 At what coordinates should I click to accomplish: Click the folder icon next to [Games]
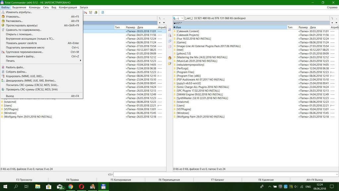[x=175, y=42]
